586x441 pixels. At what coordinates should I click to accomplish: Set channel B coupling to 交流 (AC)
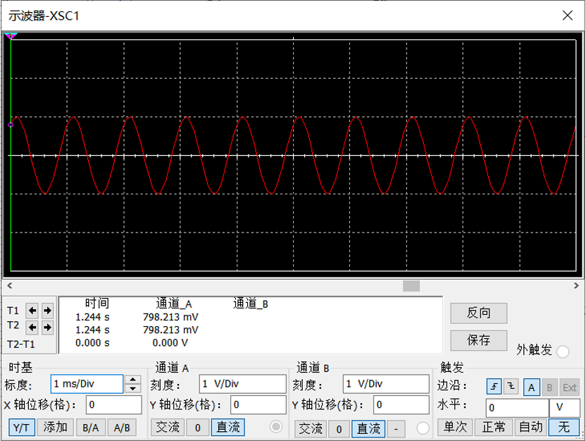(x=311, y=428)
